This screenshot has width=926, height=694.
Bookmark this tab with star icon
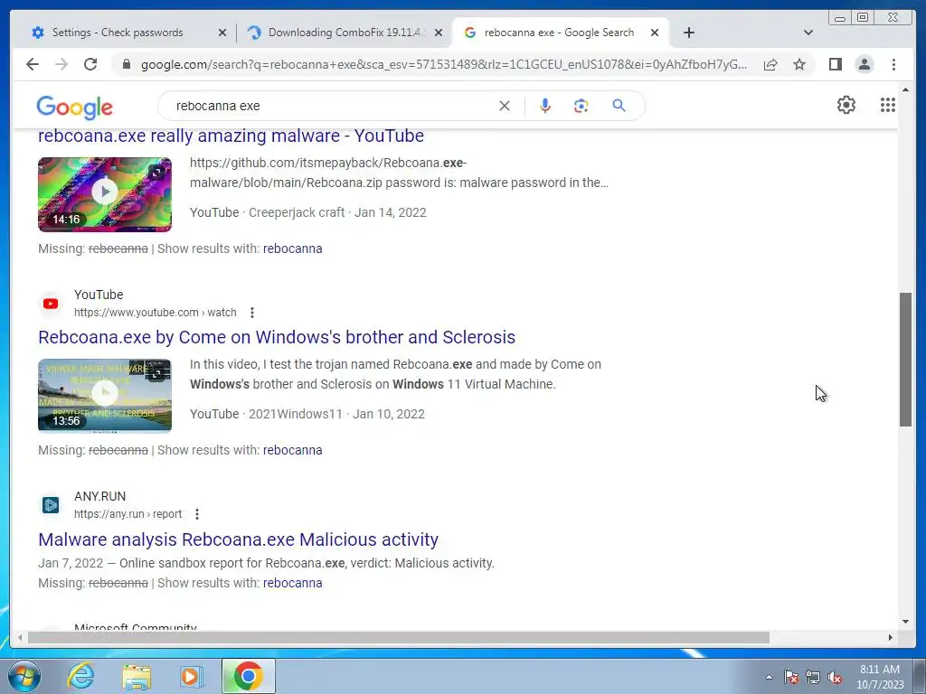click(x=799, y=64)
